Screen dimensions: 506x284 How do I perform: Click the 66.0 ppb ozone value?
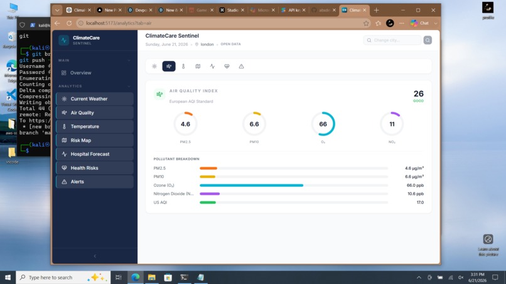pyautogui.click(x=416, y=186)
